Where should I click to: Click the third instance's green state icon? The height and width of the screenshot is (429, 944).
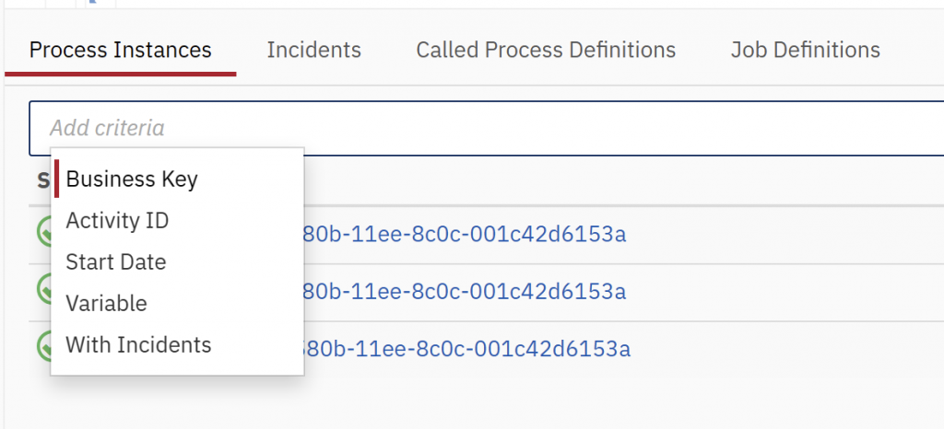point(41,348)
